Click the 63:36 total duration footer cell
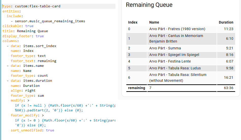This screenshot has height=140, width=241. (229, 88)
